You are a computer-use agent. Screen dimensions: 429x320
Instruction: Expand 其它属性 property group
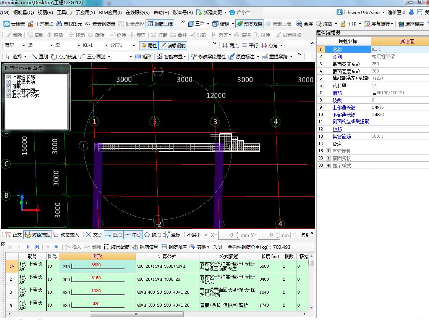coord(328,151)
